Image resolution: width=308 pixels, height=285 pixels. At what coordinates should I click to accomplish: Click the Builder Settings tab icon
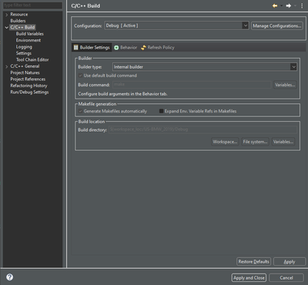[75, 47]
